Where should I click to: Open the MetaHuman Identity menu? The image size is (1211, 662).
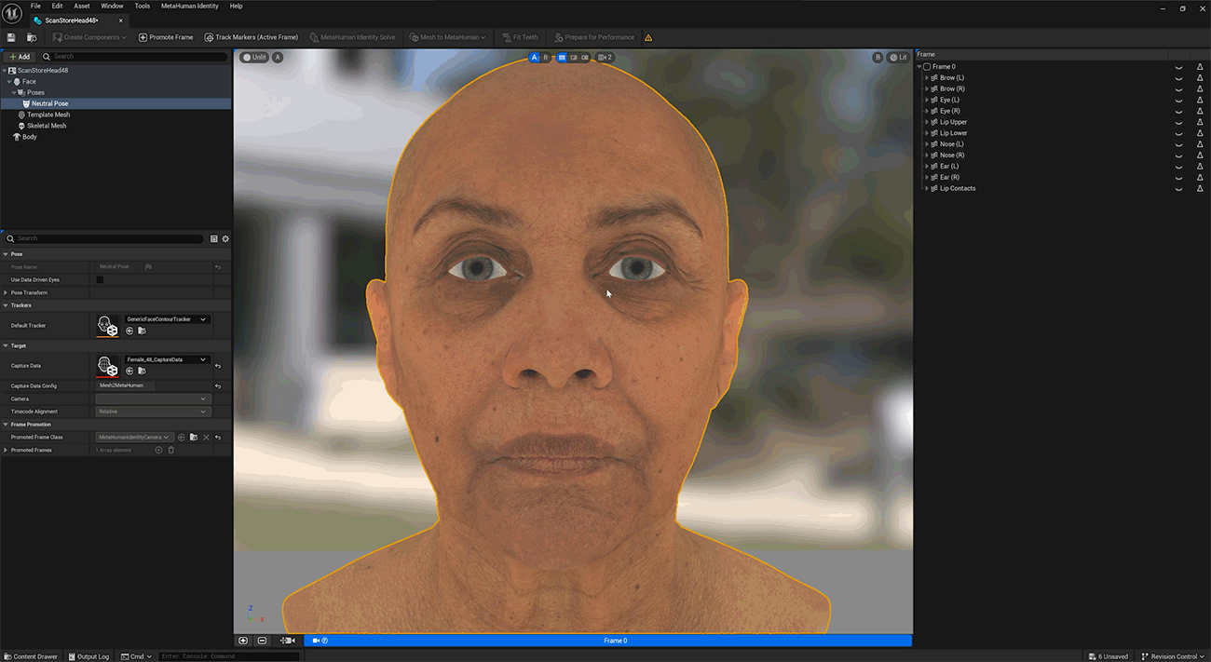tap(190, 6)
